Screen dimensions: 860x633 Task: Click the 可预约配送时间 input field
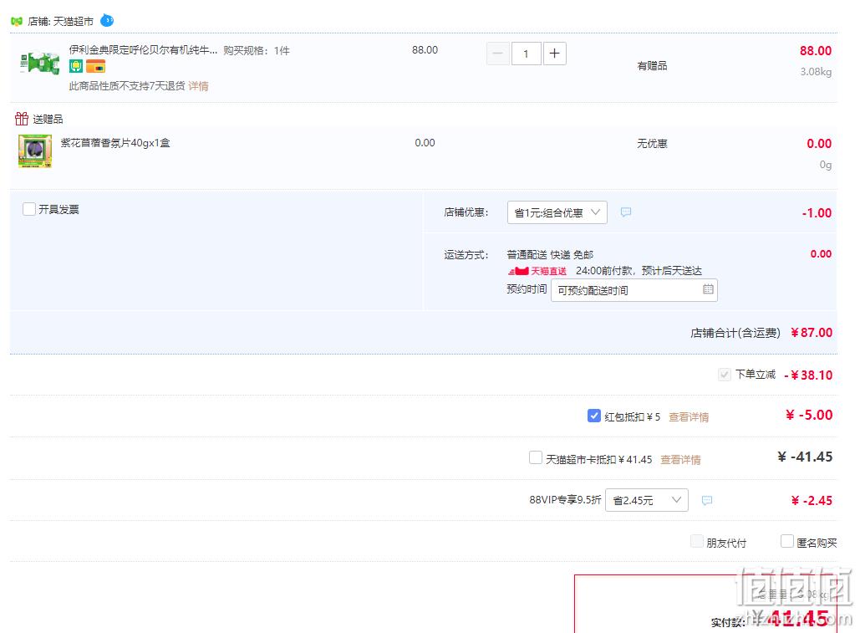[634, 290]
